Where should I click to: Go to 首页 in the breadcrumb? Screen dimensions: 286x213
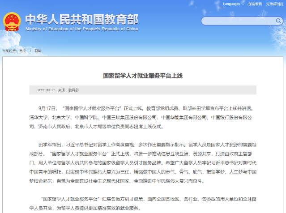pyautogui.click(x=23, y=51)
